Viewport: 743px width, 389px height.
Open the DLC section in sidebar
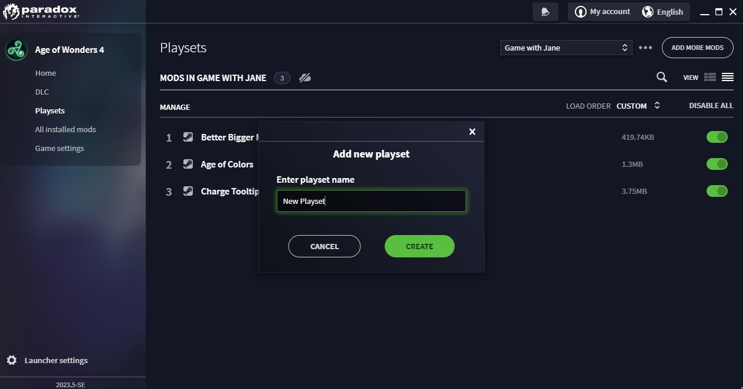point(42,92)
